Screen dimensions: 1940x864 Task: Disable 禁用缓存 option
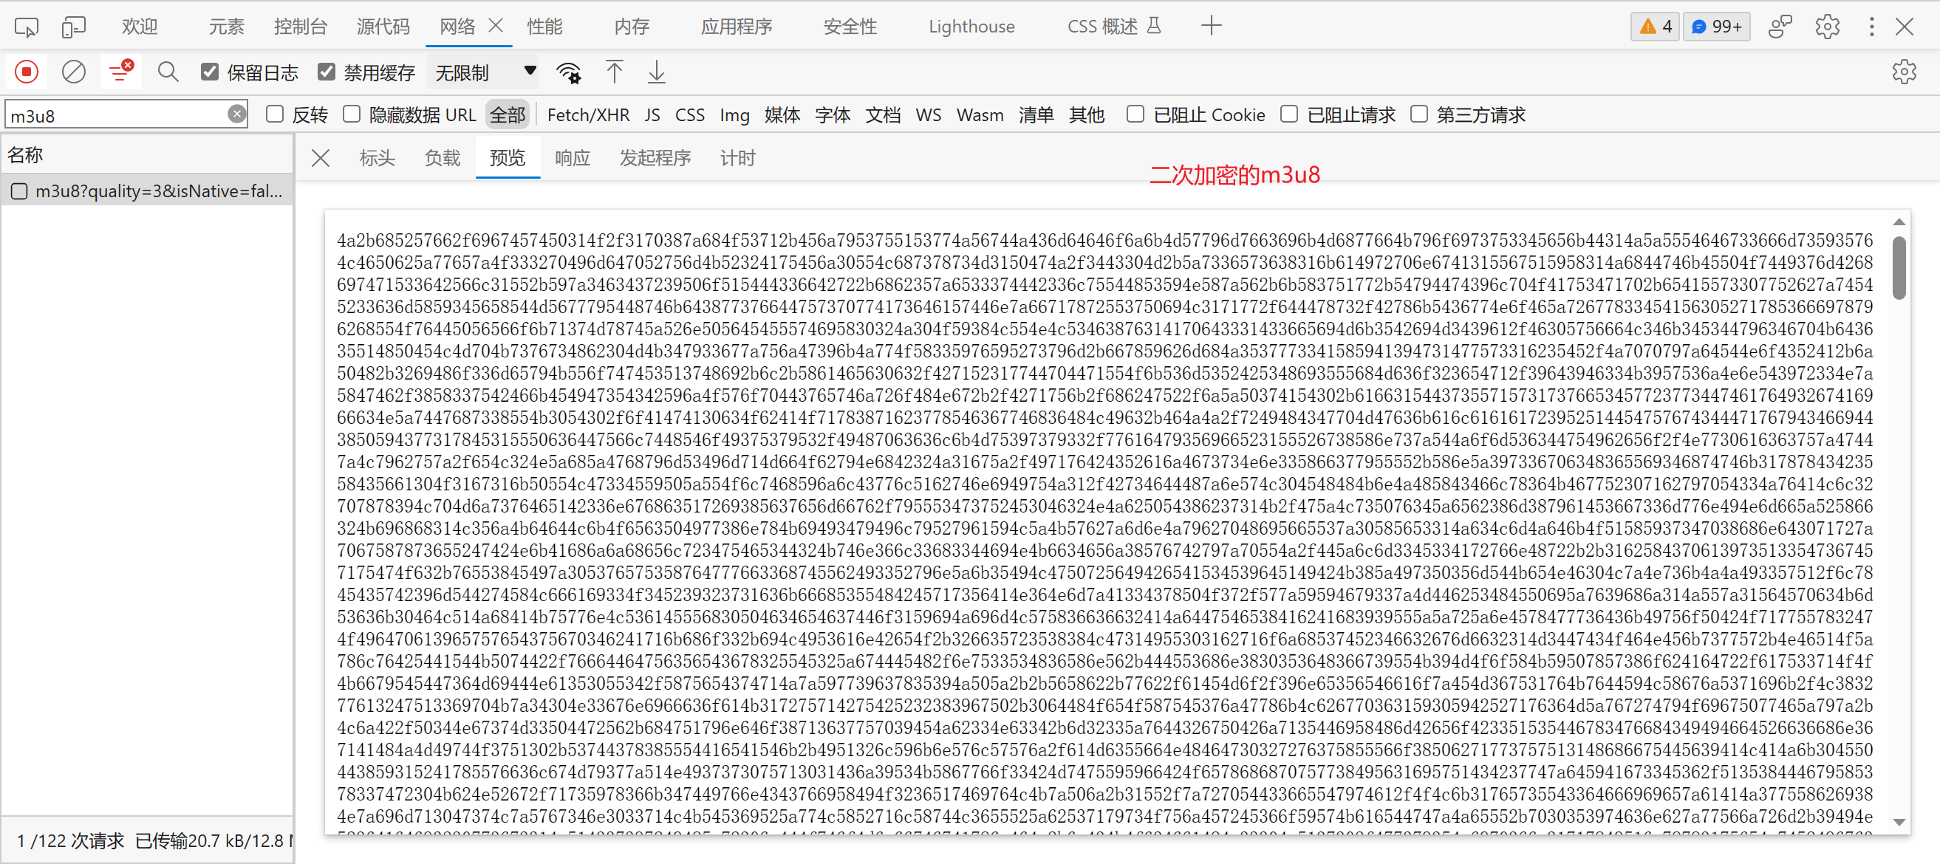[x=327, y=72]
